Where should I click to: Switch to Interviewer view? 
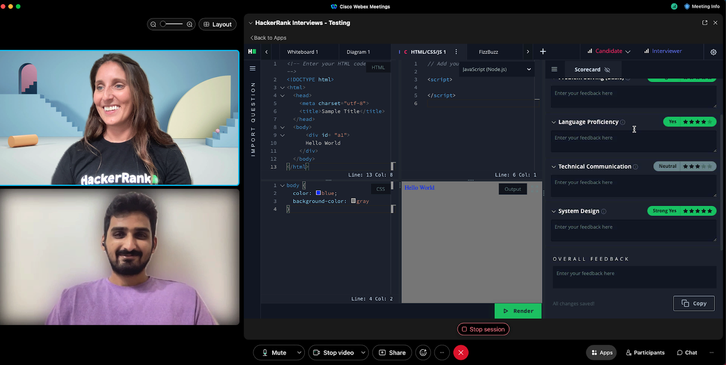point(663,51)
